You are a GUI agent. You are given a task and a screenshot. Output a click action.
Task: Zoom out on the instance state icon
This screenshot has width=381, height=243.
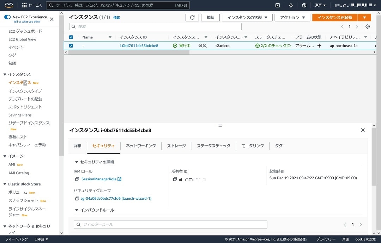point(205,45)
